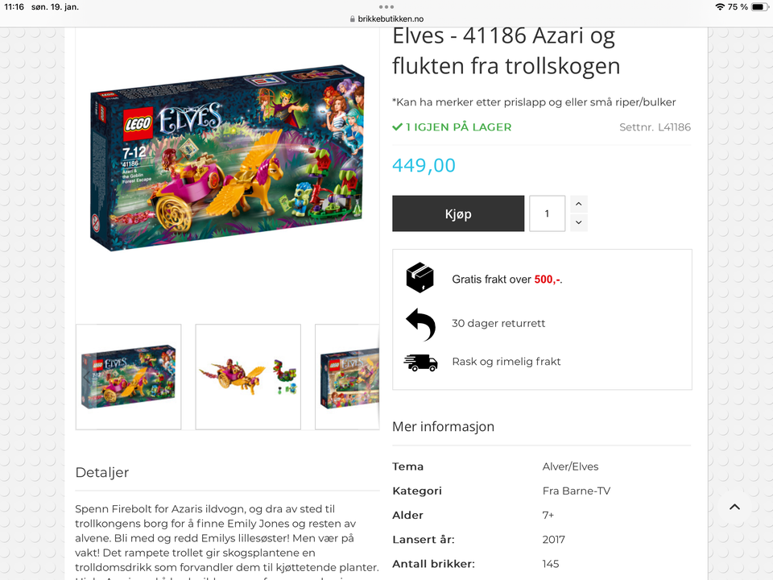Open the large LEGO Elves product image
This screenshot has height=580, width=773.
(227, 159)
